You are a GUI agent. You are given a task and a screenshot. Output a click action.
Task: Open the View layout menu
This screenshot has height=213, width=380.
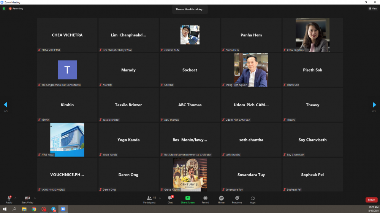[372, 8]
